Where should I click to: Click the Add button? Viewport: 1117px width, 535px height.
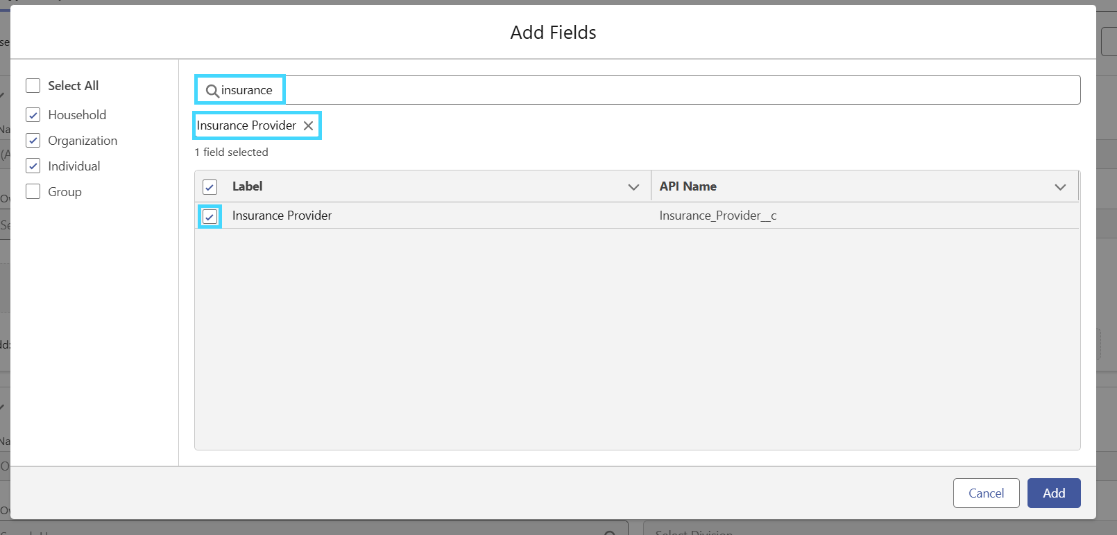tap(1054, 493)
